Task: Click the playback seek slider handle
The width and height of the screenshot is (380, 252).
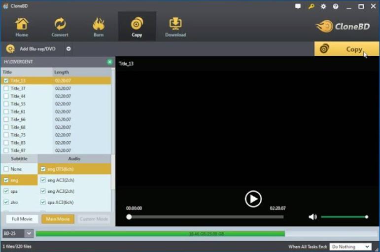Action: (x=129, y=217)
